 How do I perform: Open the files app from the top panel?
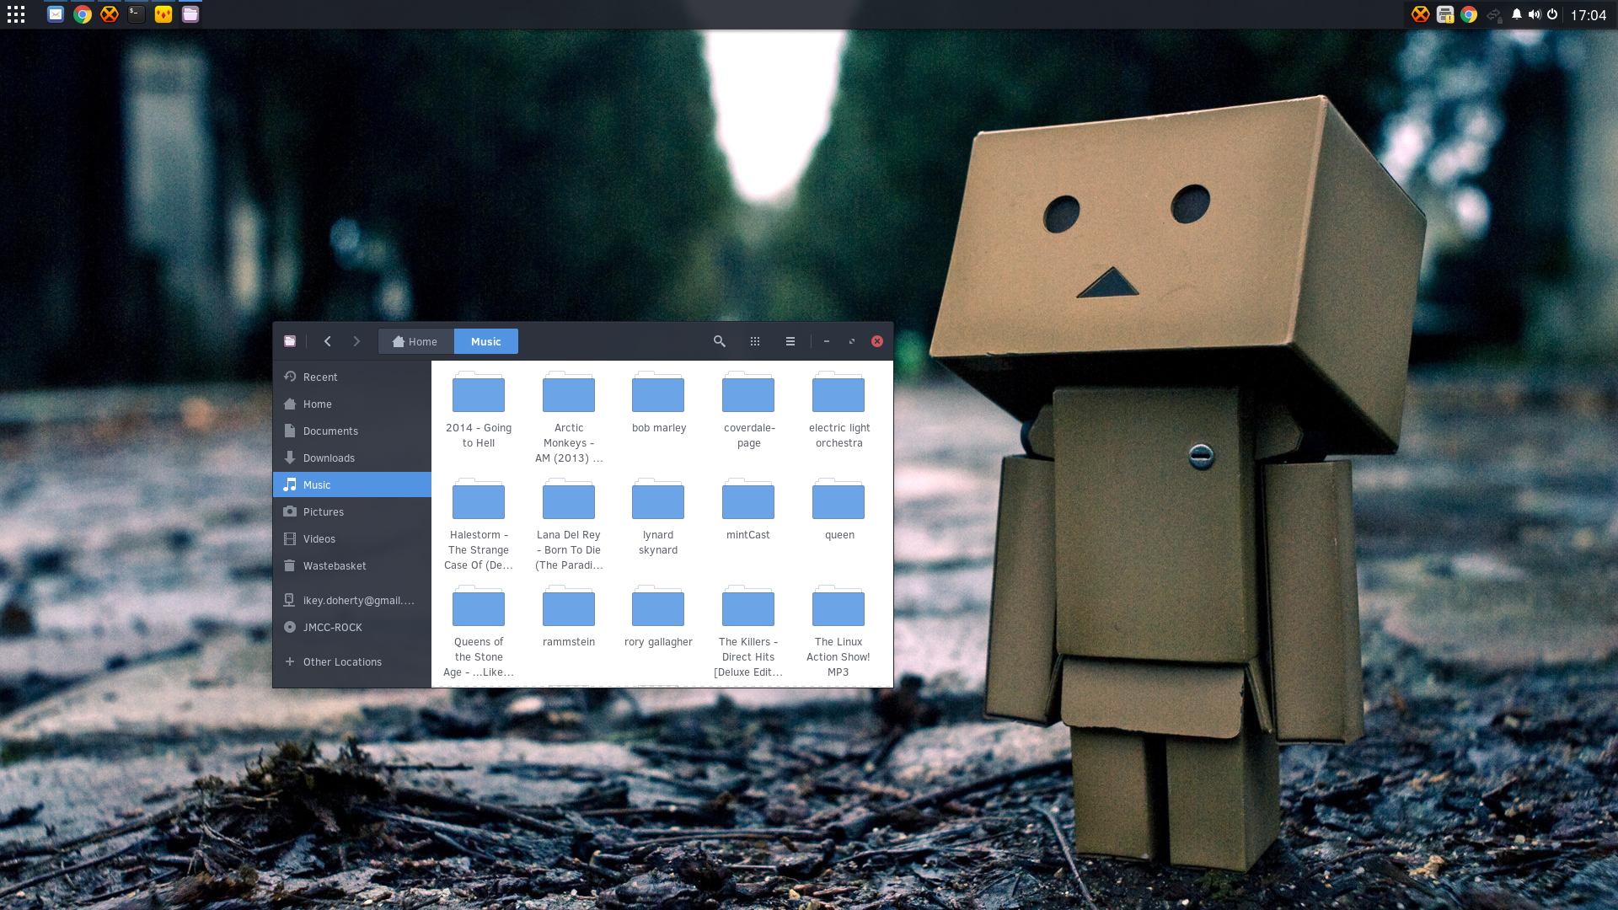coord(190,14)
